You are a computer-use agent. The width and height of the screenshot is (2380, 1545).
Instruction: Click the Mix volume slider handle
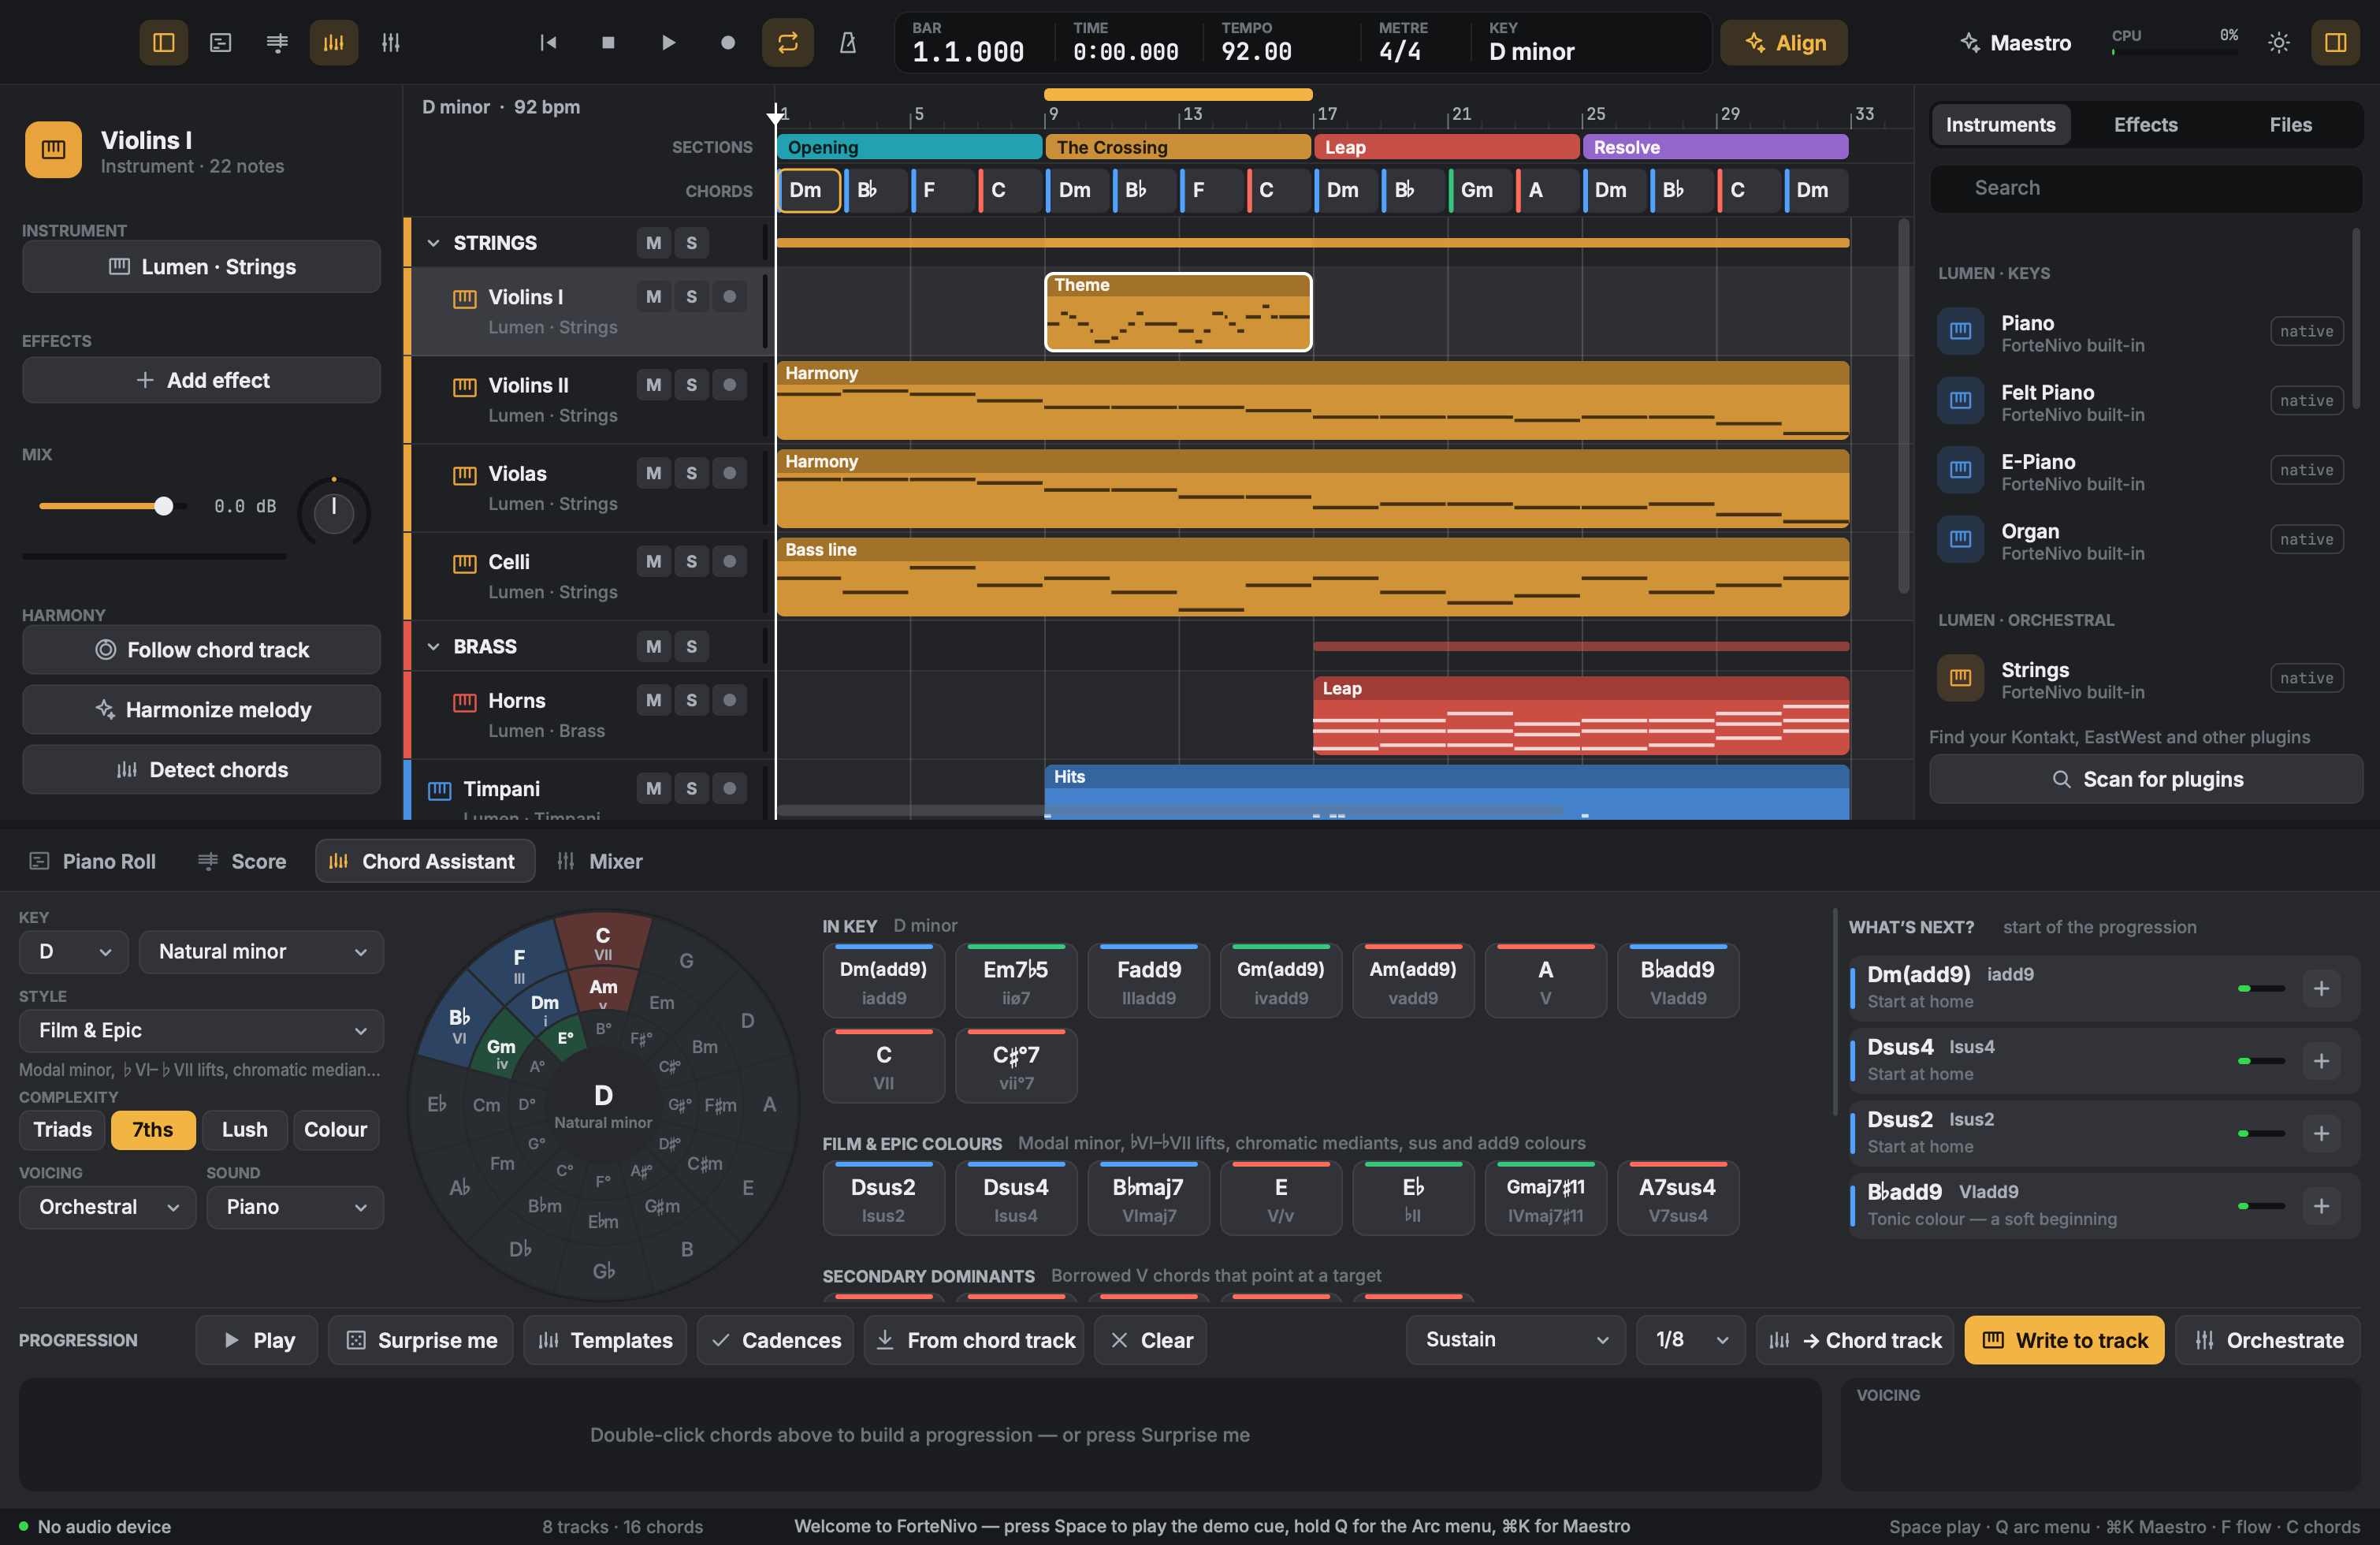click(164, 506)
